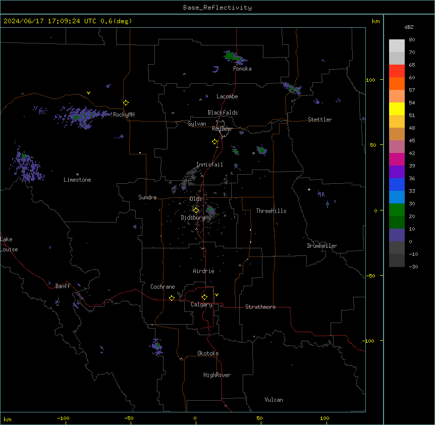Click the yellow diamond marker beside RockyMH
Image resolution: width=435 pixels, height=425 pixels.
coord(126,102)
